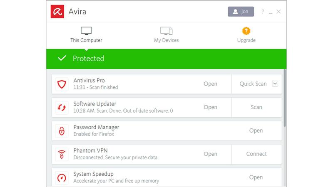Switch to the My Devices tab
This screenshot has height=187, width=333.
[166, 35]
